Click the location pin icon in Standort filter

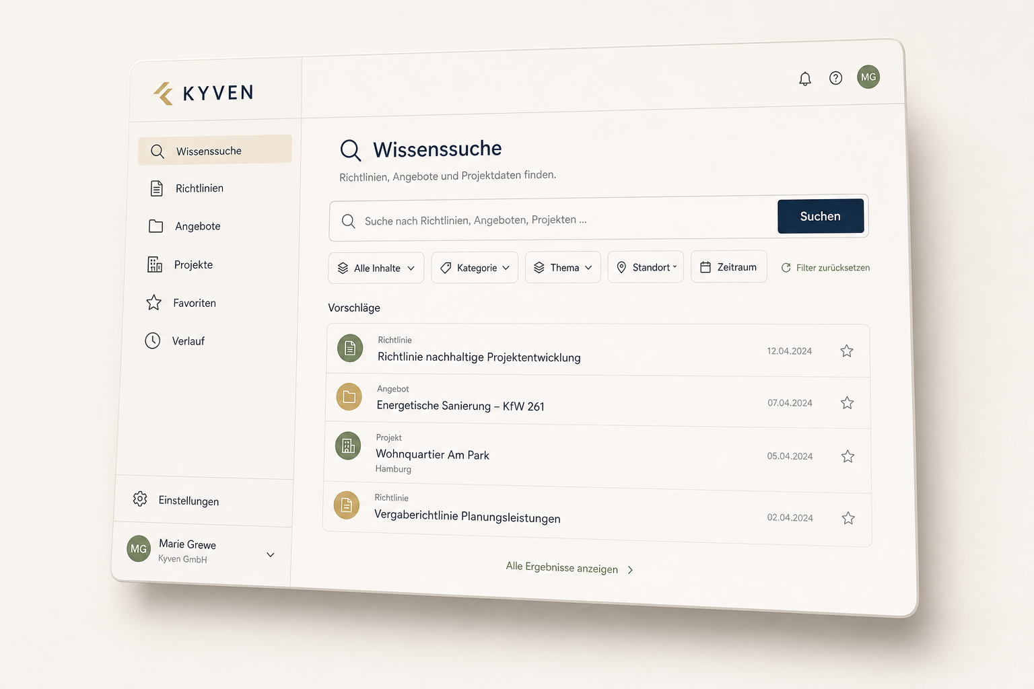pyautogui.click(x=621, y=267)
